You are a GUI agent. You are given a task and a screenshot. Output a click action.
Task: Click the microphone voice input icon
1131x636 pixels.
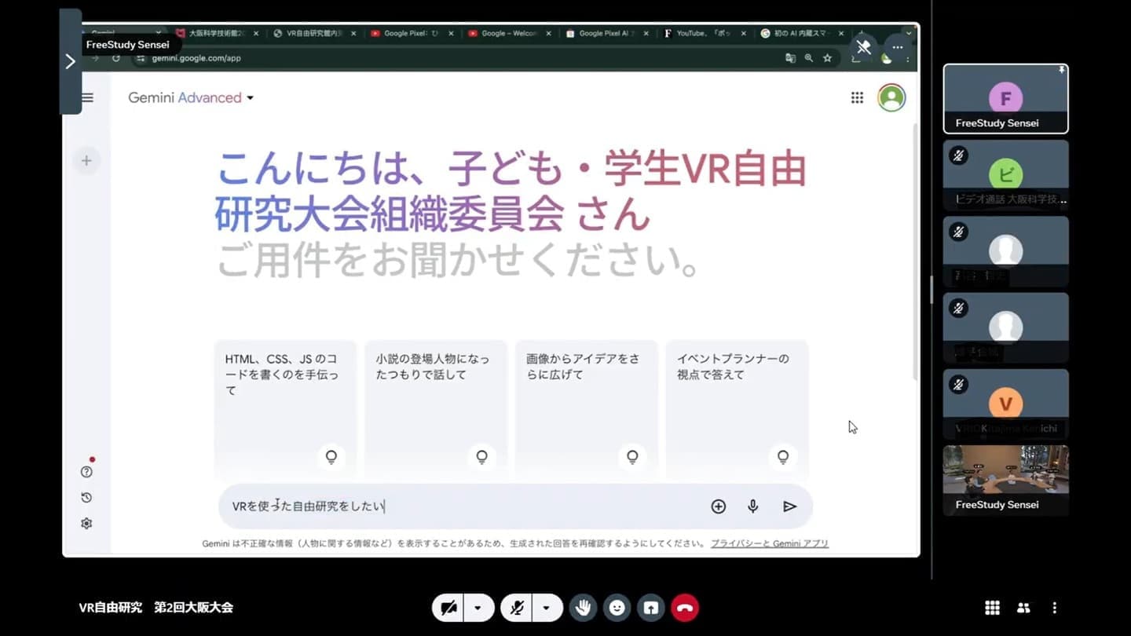[752, 506]
